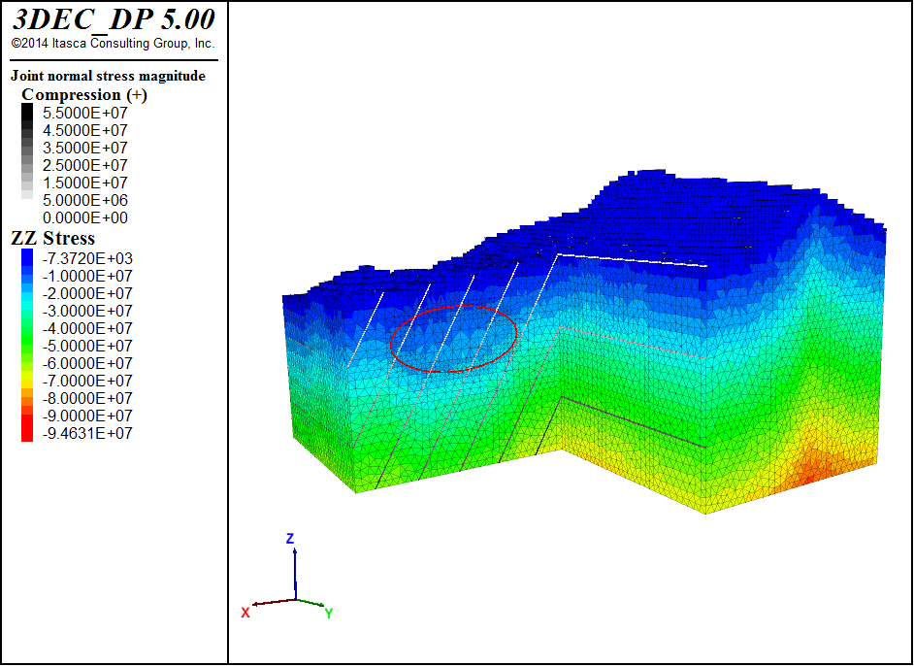The width and height of the screenshot is (914, 666).
Task: Click the -2.0000E+07 stress value
Action: coord(87,293)
